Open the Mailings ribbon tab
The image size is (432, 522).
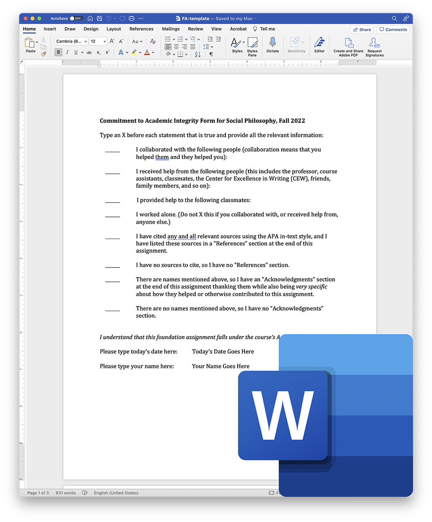coord(171,29)
